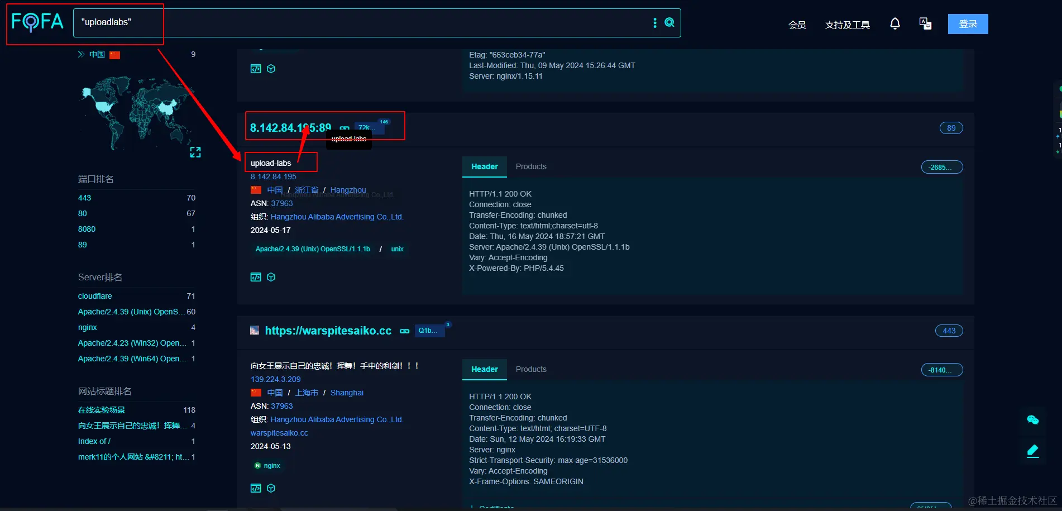Click the Q1b fingerprint badge
The height and width of the screenshot is (511, 1062).
(x=429, y=331)
